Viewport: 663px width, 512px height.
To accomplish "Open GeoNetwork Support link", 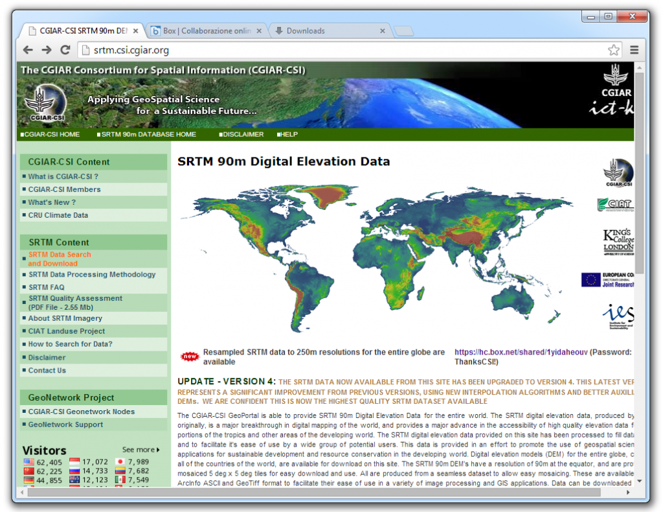I will tap(65, 425).
